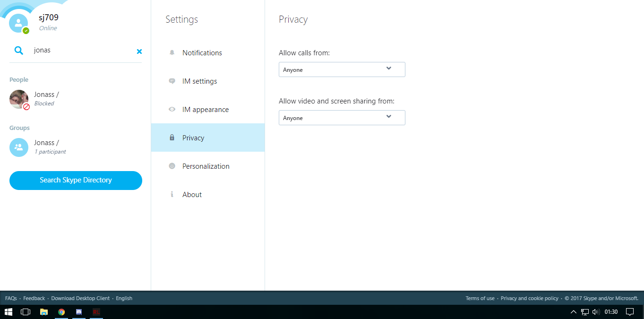
Task: Click the volume speaker tray icon
Action: coord(596,312)
